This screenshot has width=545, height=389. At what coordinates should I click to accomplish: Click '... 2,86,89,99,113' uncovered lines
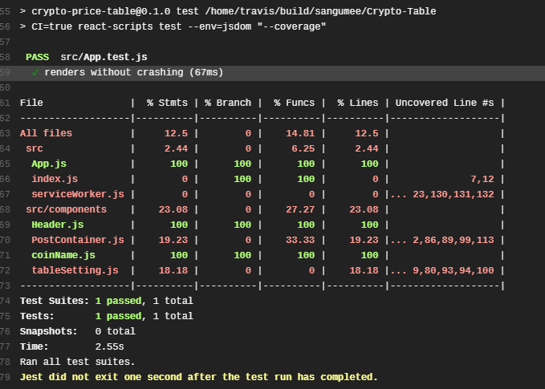[442, 240]
